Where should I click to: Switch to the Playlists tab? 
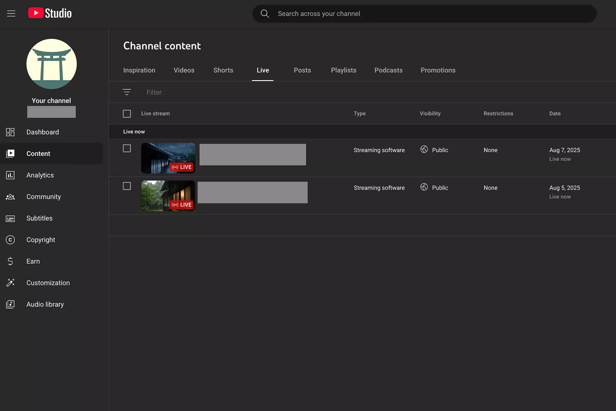(344, 70)
